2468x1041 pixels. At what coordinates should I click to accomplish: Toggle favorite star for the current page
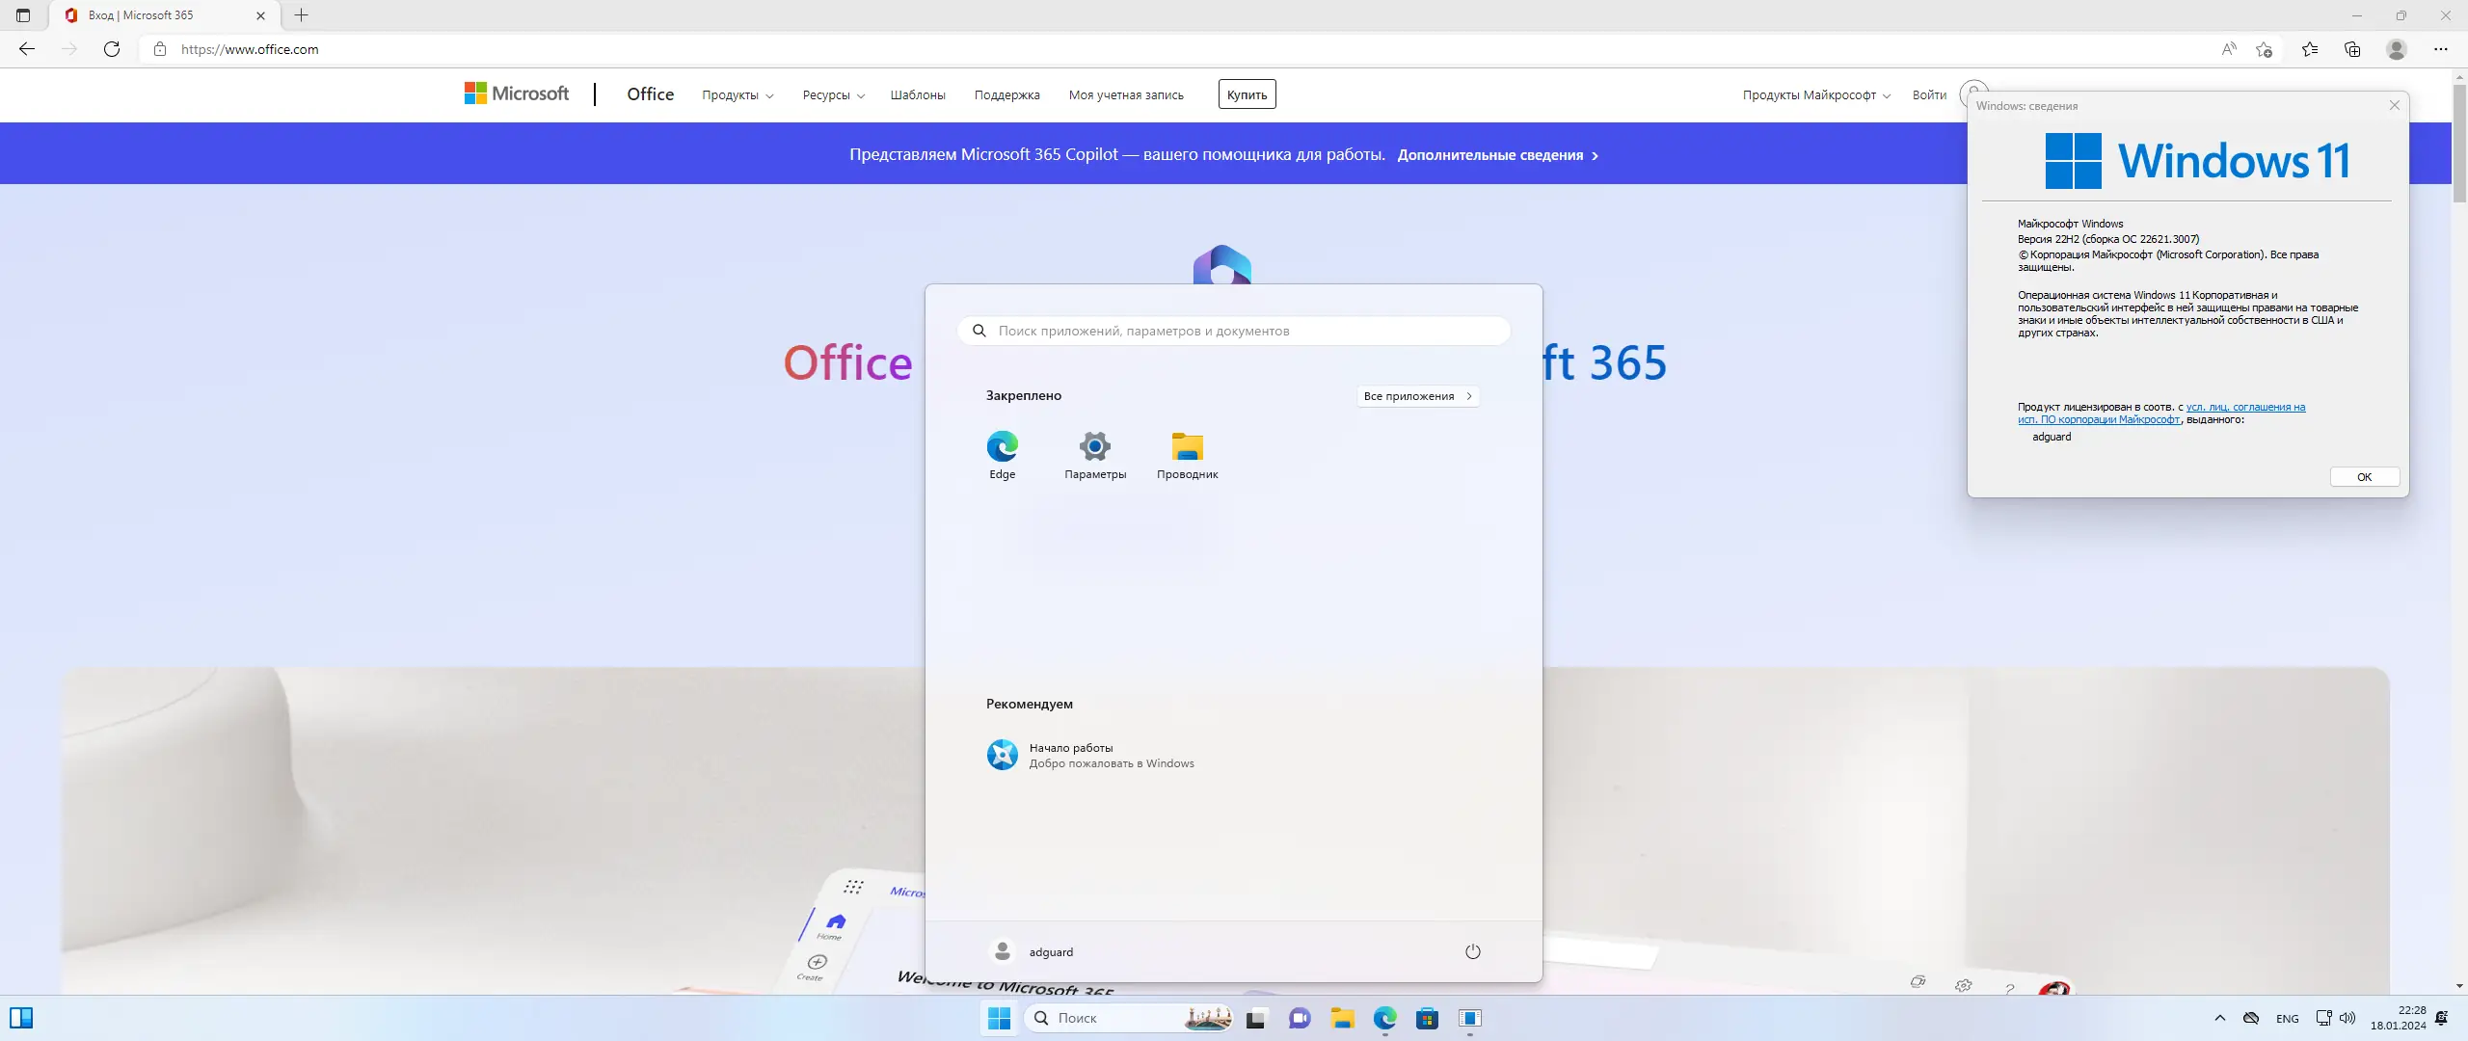point(2263,48)
